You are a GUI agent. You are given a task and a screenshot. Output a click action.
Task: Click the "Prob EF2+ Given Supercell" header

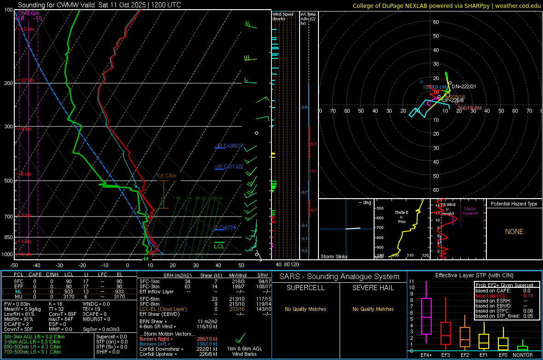click(504, 285)
